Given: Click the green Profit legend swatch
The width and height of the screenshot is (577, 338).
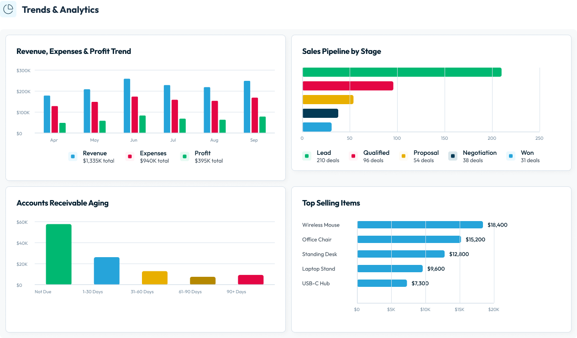Looking at the screenshot, I should [185, 157].
